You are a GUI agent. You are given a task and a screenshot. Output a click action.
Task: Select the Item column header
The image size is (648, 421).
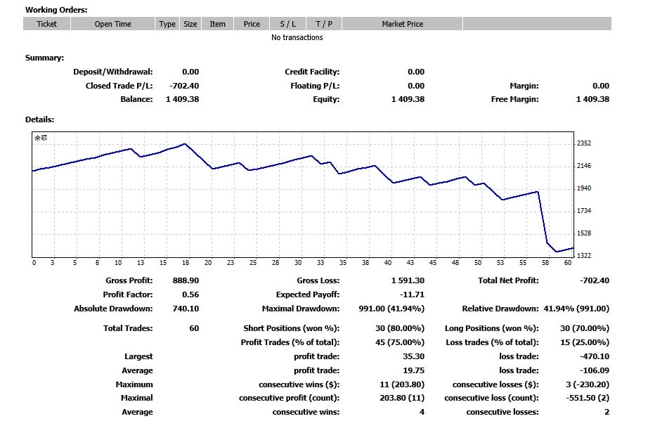[217, 24]
